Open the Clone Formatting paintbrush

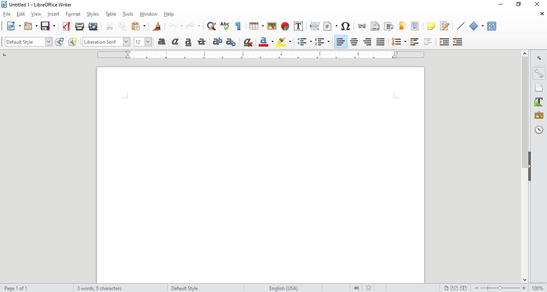[x=157, y=26]
